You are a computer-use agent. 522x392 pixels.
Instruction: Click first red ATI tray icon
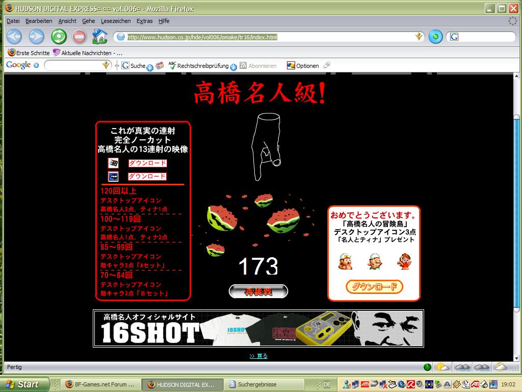click(x=365, y=384)
